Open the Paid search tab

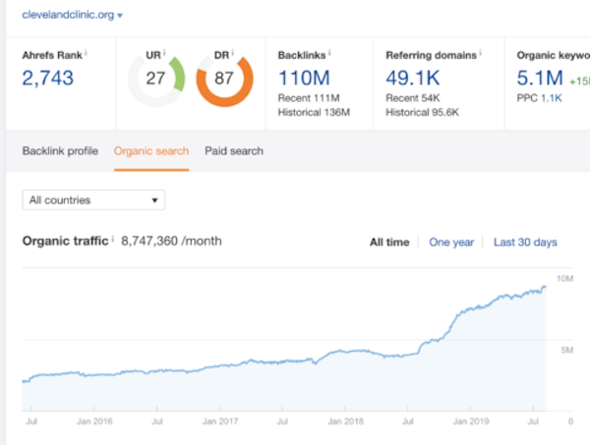point(234,151)
